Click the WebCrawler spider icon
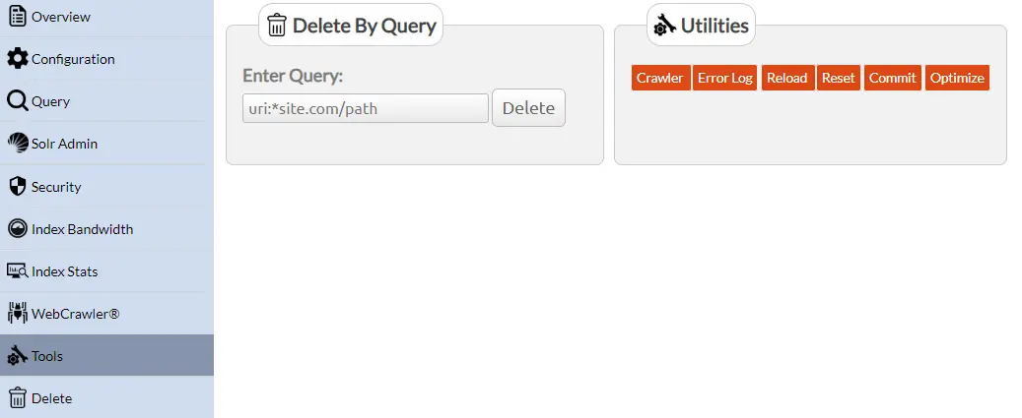The width and height of the screenshot is (1022, 418). (17, 314)
